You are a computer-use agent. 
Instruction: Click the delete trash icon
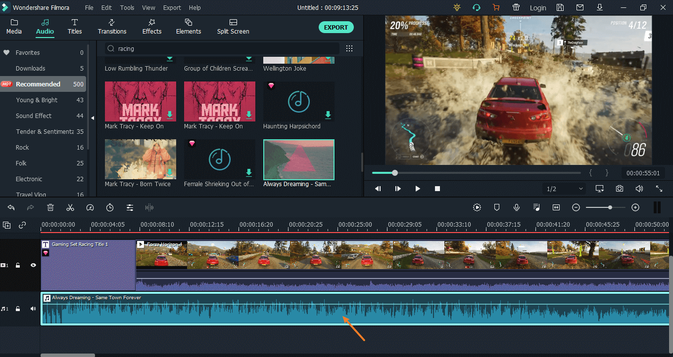pos(50,208)
